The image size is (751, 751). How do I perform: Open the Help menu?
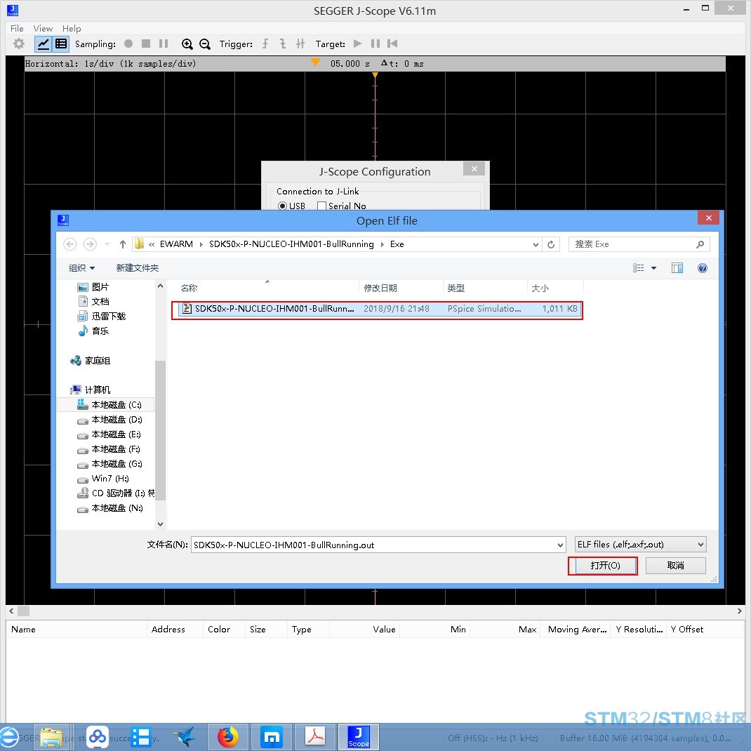click(72, 28)
